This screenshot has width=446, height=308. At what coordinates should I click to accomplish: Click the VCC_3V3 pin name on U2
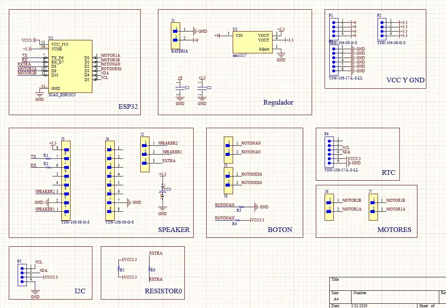pyautogui.click(x=60, y=45)
